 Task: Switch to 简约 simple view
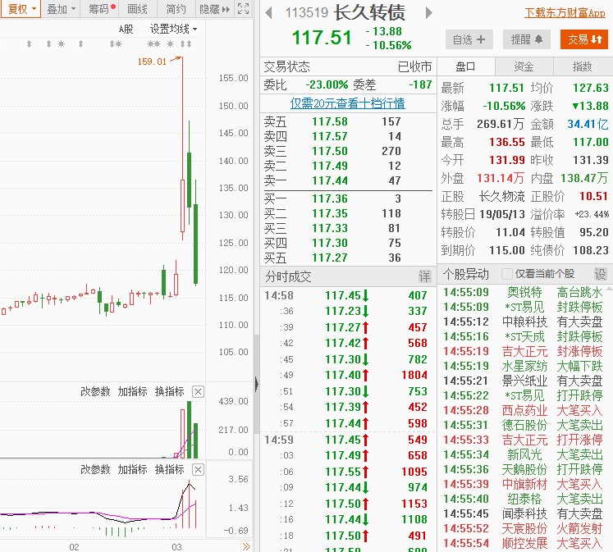pos(176,8)
